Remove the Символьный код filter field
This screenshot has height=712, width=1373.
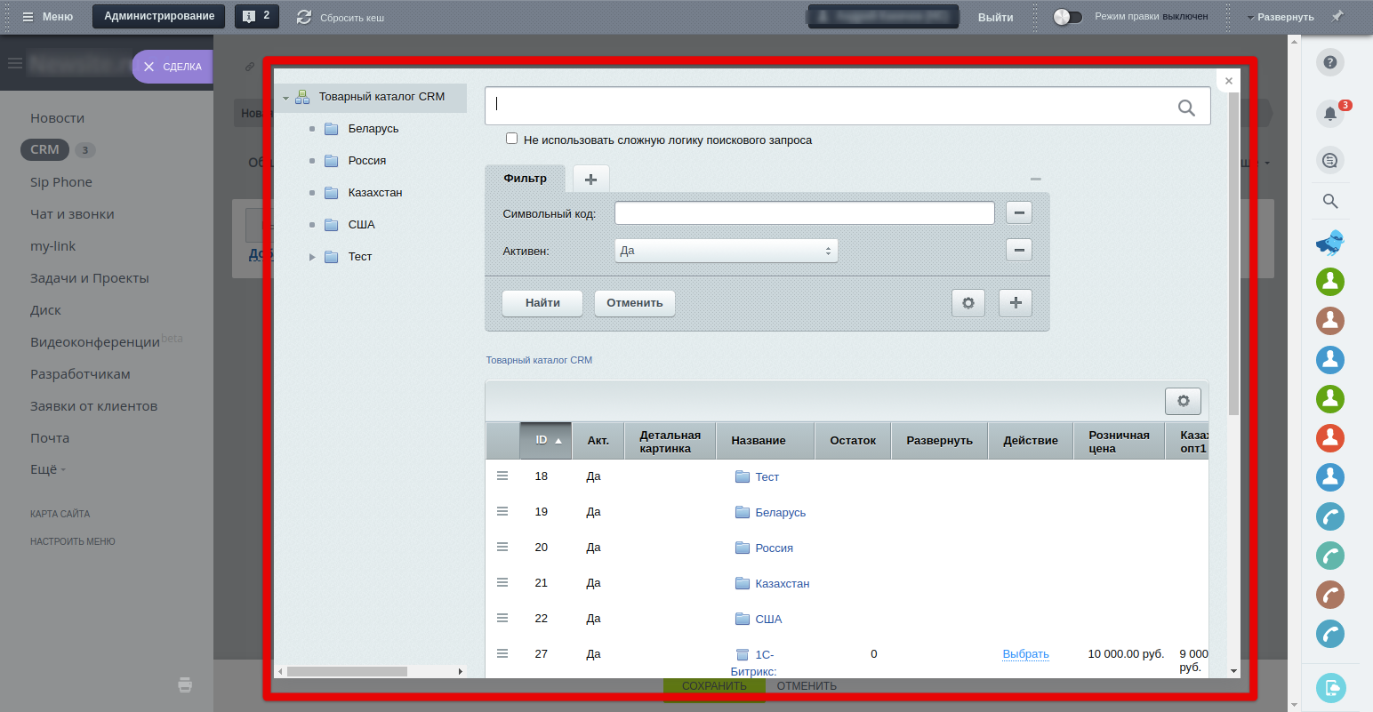[1019, 213]
